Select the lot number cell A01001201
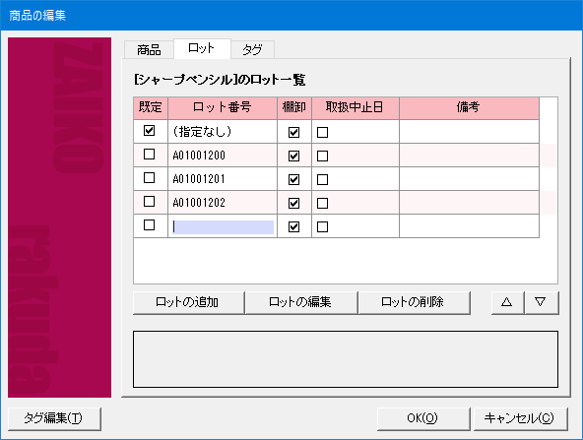The image size is (583, 440). click(x=223, y=179)
